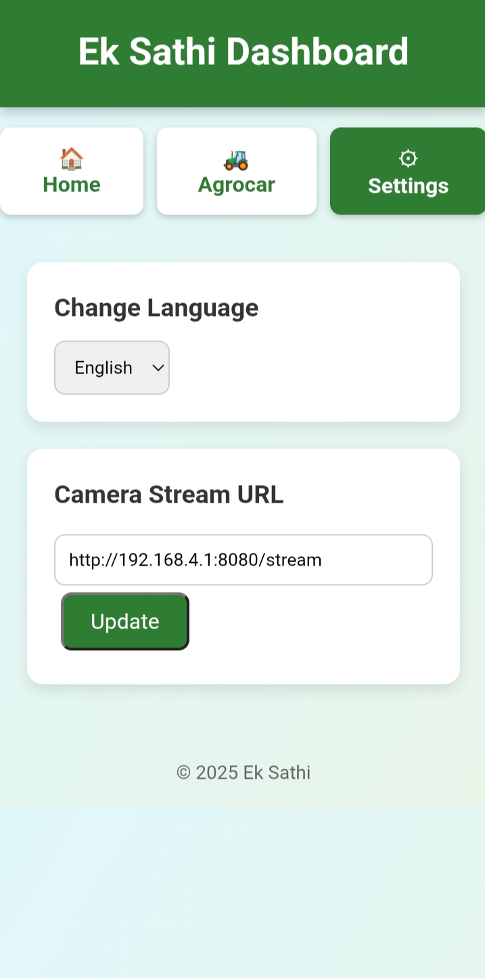Viewport: 485px width, 979px height.
Task: Click the gear icon on Settings tab
Action: (408, 159)
